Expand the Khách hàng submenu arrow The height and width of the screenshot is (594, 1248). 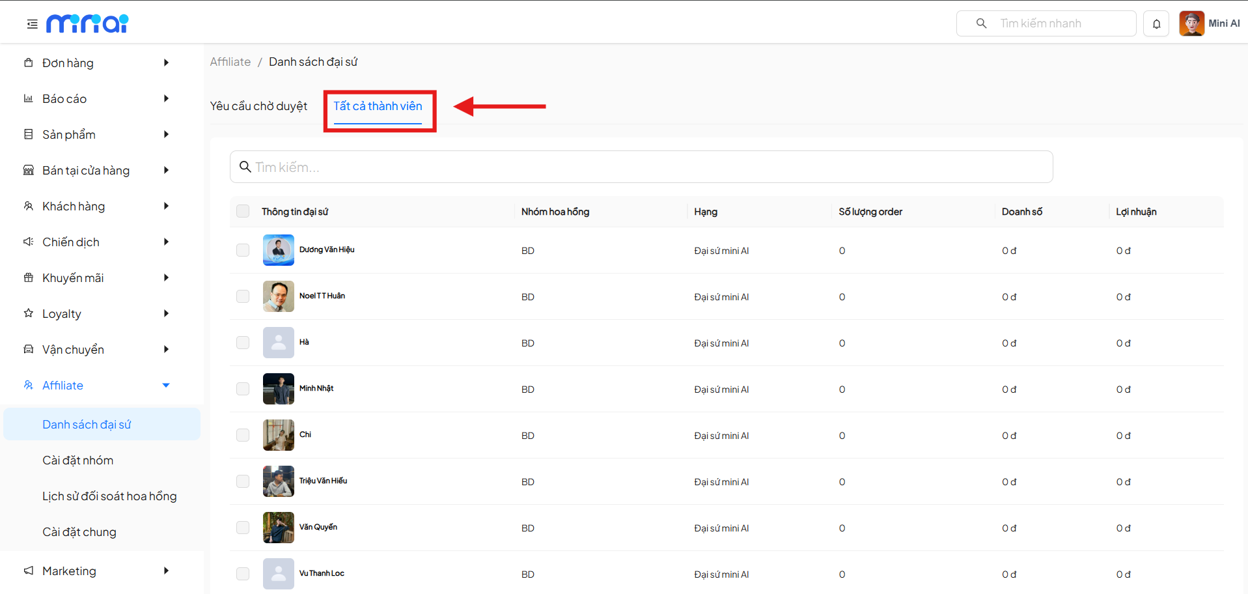166,206
